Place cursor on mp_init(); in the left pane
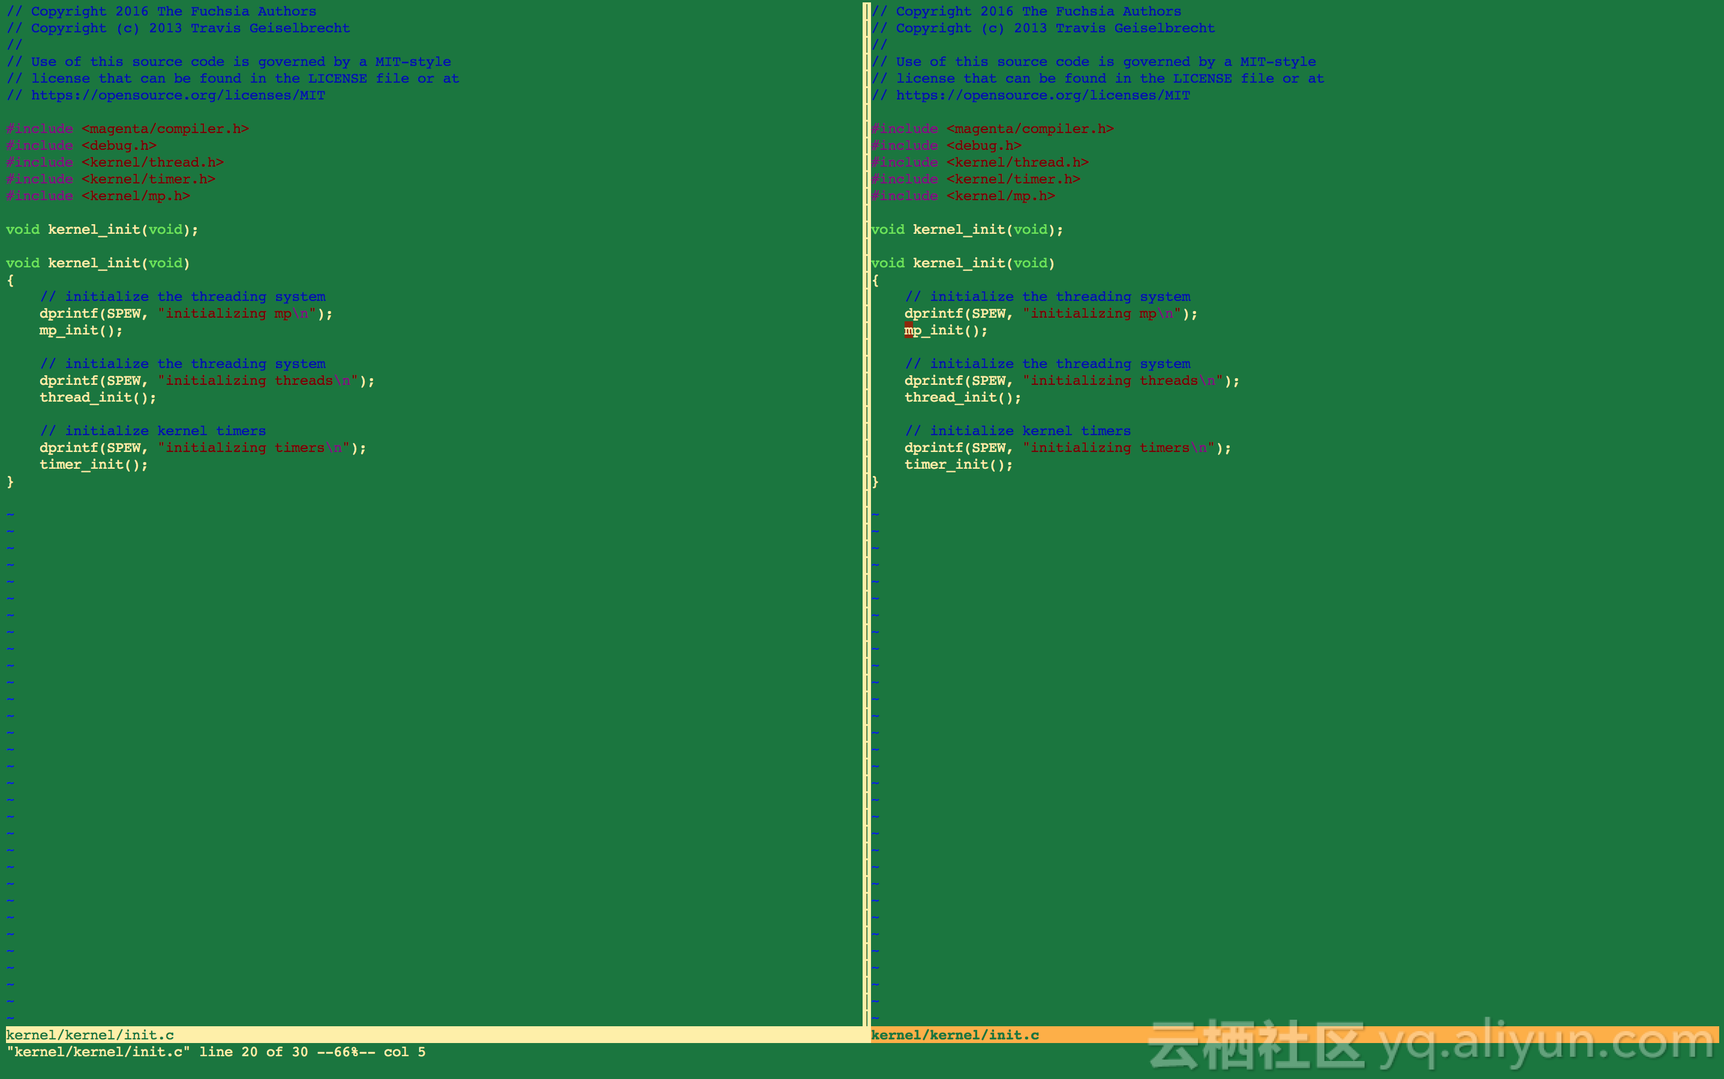This screenshot has height=1079, width=1724. point(81,330)
